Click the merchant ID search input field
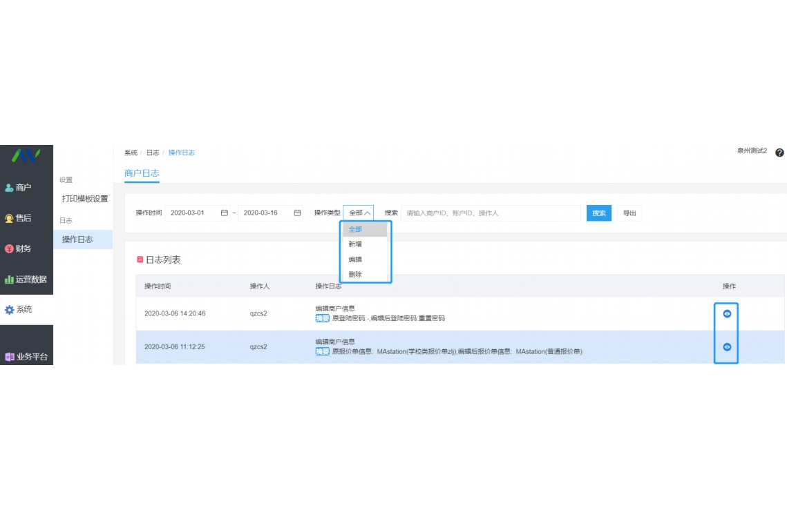The width and height of the screenshot is (787, 510). [x=491, y=213]
